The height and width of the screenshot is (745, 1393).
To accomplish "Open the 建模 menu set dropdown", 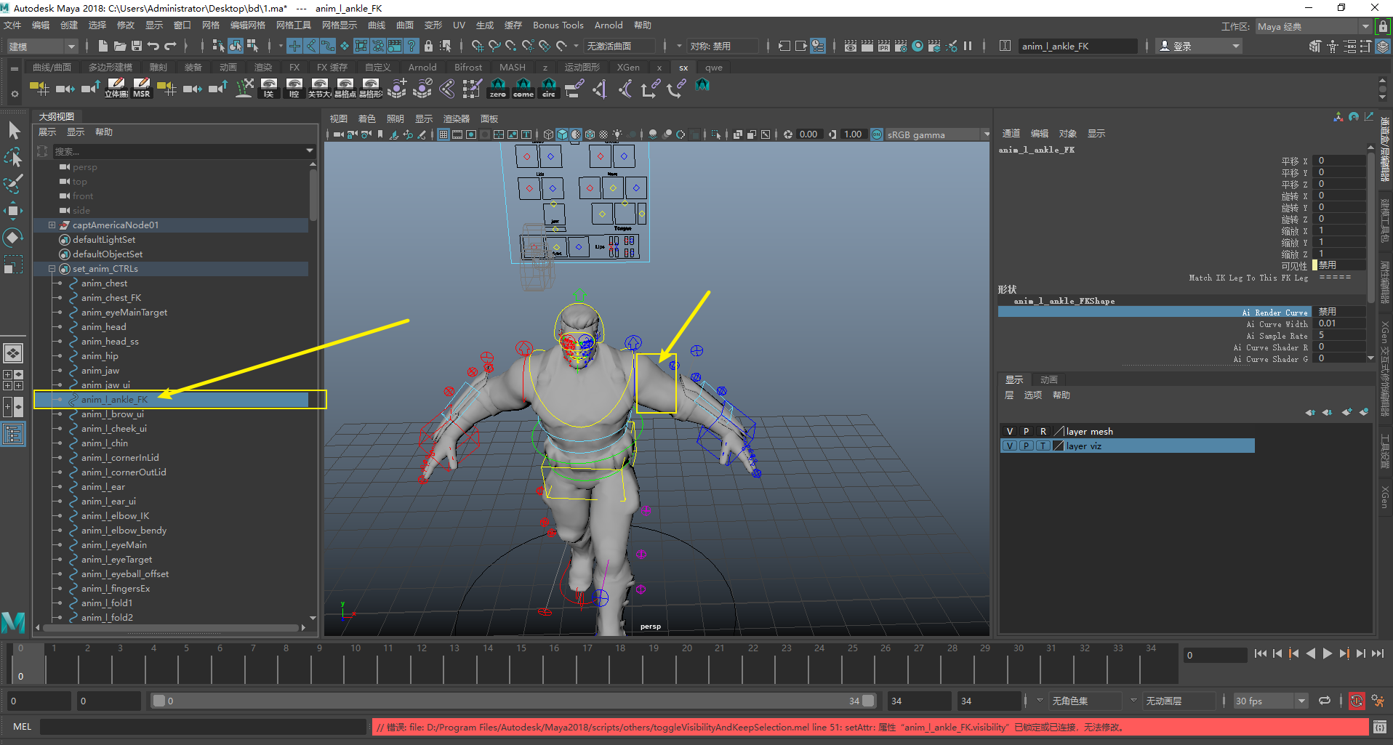I will (42, 46).
